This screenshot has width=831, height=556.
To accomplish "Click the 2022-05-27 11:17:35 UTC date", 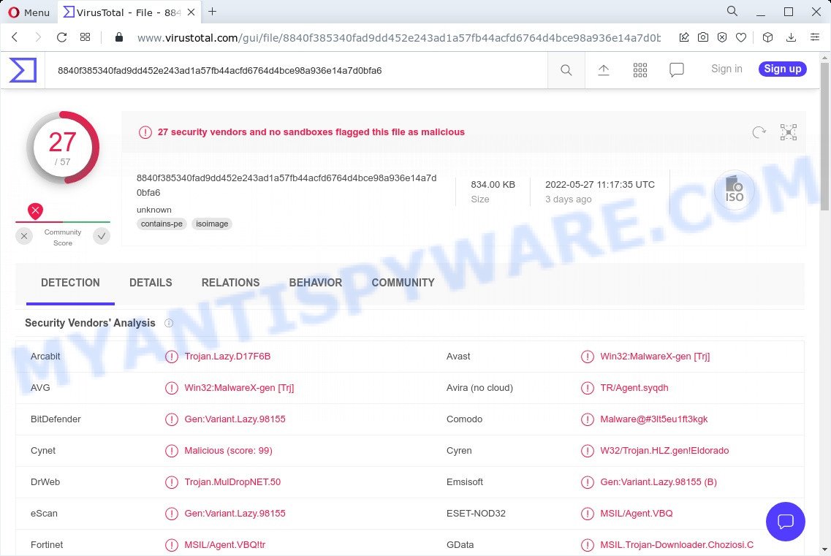I will point(600,184).
